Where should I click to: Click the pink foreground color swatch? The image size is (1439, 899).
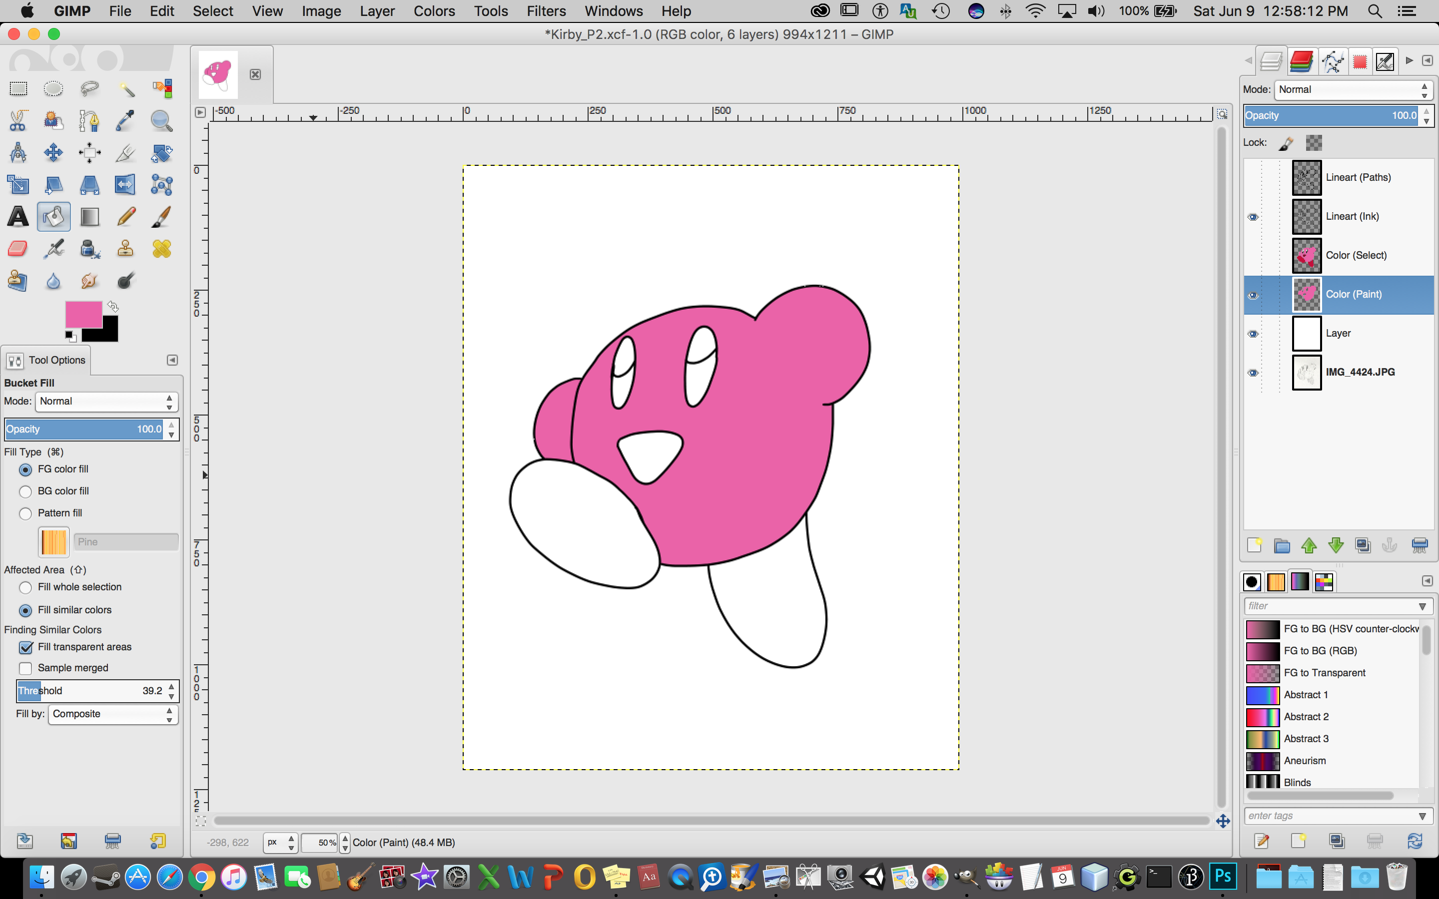click(83, 314)
